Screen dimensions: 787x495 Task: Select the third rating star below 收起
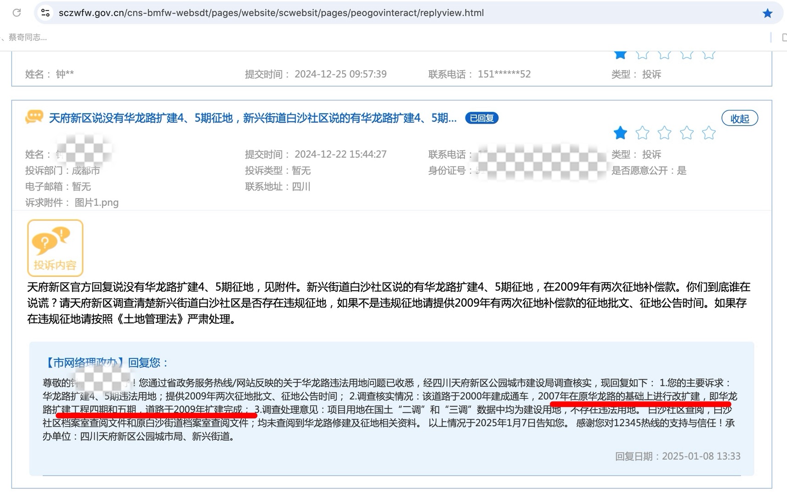[x=664, y=133]
